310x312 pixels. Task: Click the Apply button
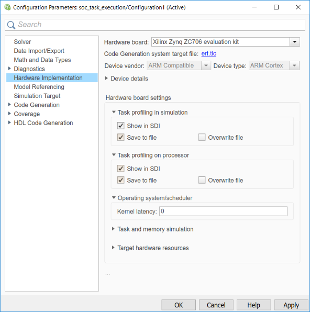coord(291,305)
